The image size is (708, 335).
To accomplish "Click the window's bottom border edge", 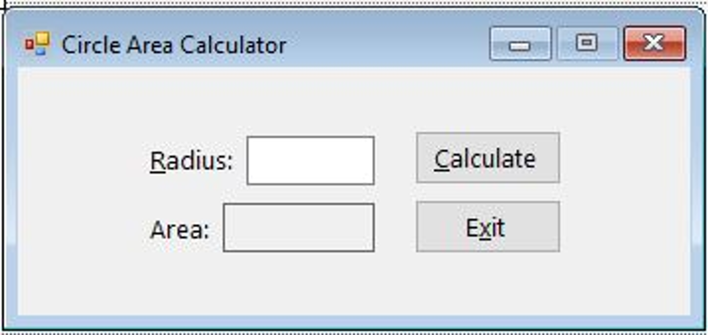I will (x=353, y=322).
